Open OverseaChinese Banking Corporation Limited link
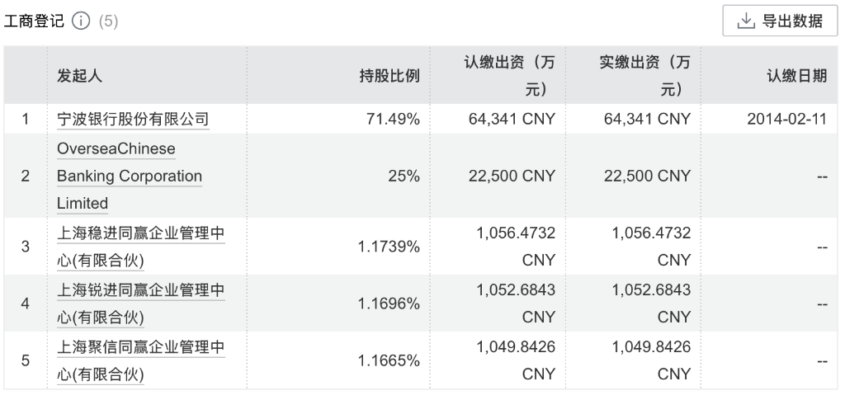This screenshot has height=400, width=845. point(130,176)
